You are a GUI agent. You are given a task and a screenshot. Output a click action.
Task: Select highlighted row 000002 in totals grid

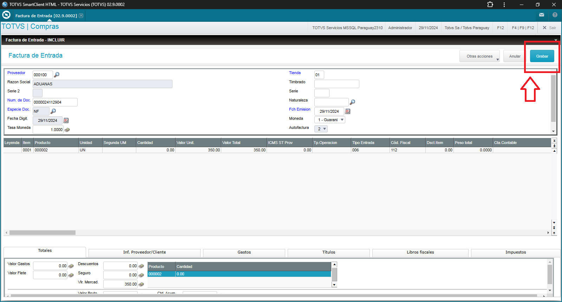click(239, 274)
